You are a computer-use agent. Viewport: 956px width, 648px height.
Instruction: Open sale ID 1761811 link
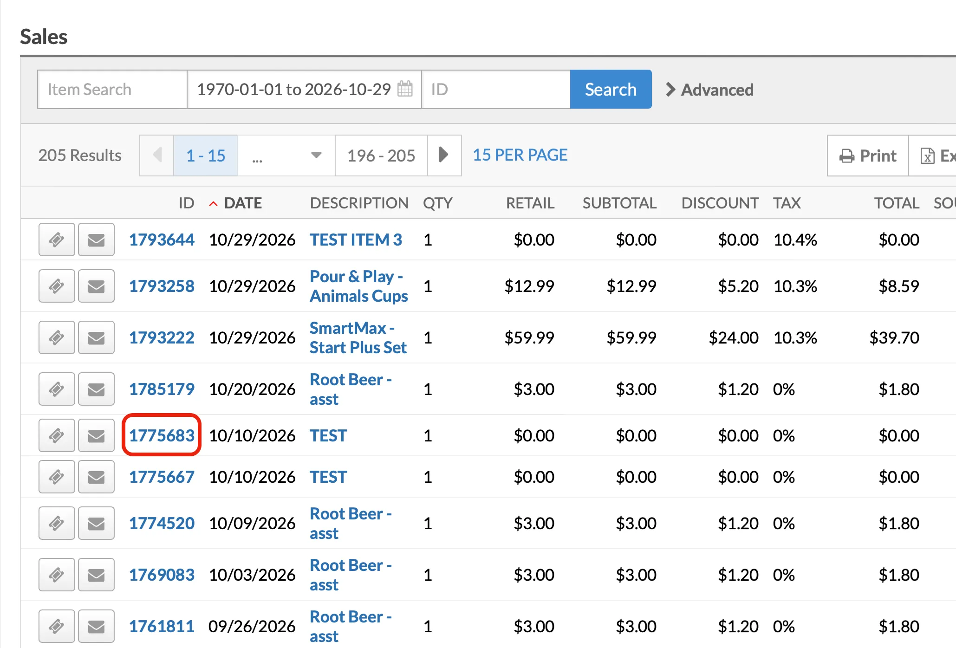point(162,626)
